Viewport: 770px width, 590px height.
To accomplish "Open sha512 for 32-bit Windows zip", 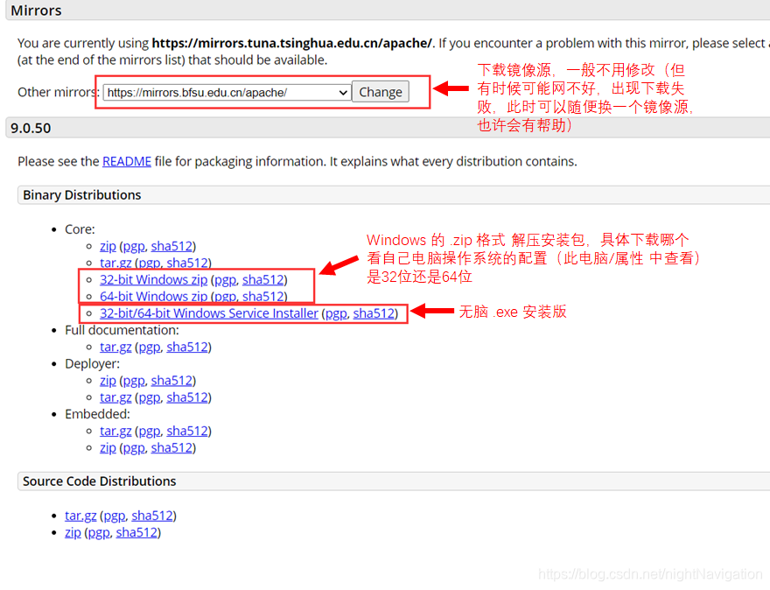I will point(263,279).
